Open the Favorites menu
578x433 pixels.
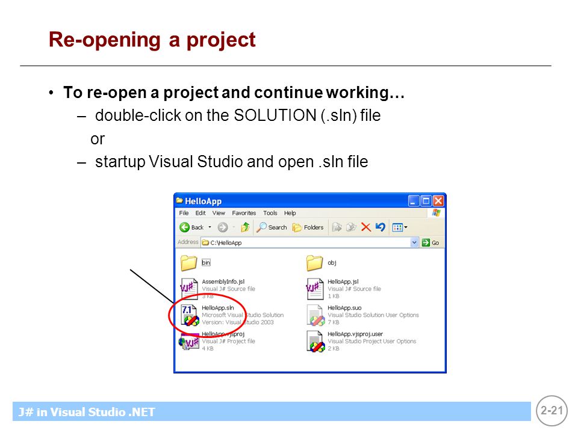(244, 213)
